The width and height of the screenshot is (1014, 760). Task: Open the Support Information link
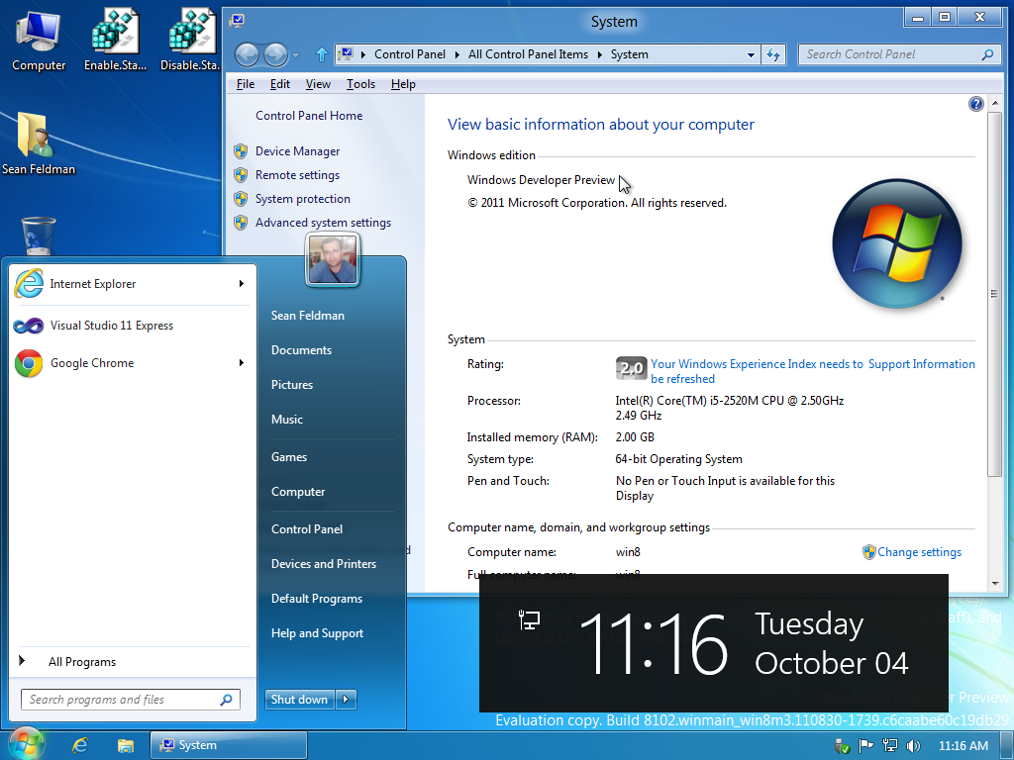(x=922, y=364)
